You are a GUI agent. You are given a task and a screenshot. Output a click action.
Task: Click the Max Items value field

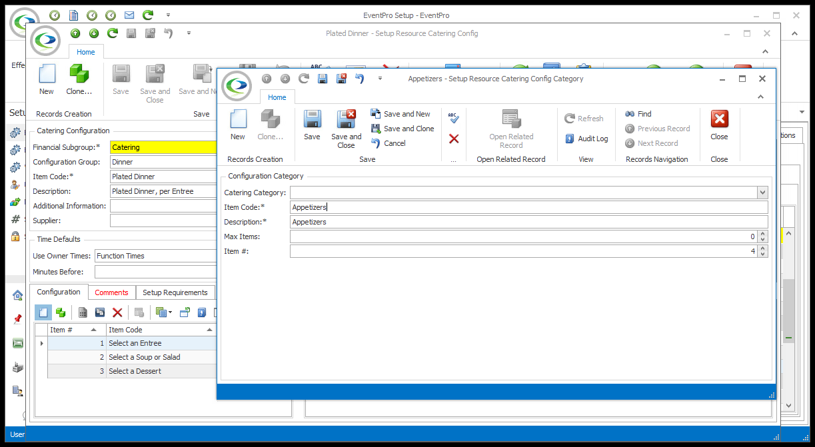524,236
